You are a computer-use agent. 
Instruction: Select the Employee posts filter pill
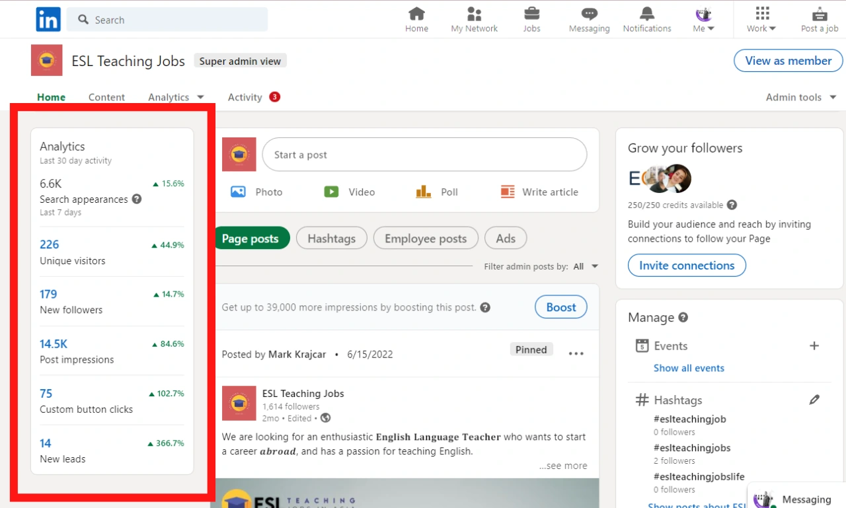pos(426,238)
